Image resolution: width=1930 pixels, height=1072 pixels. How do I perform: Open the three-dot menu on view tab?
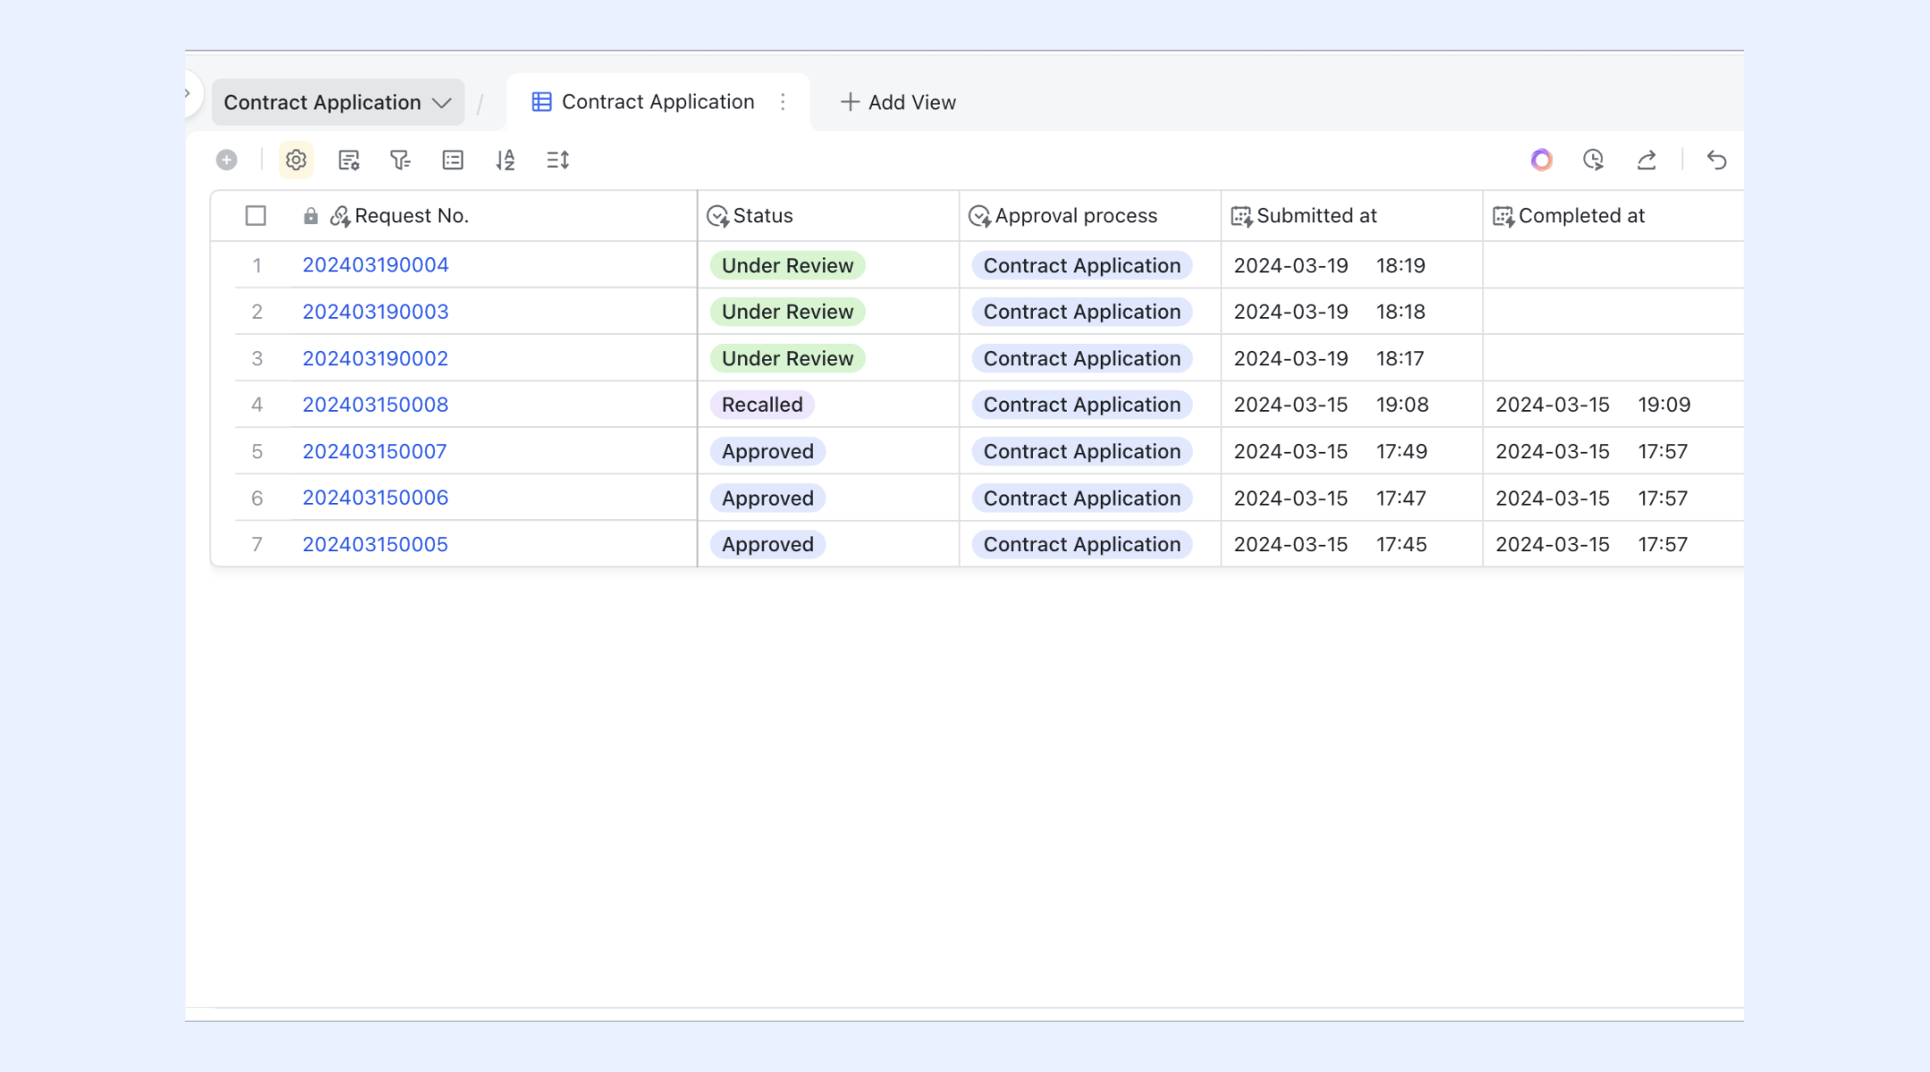pyautogui.click(x=783, y=102)
